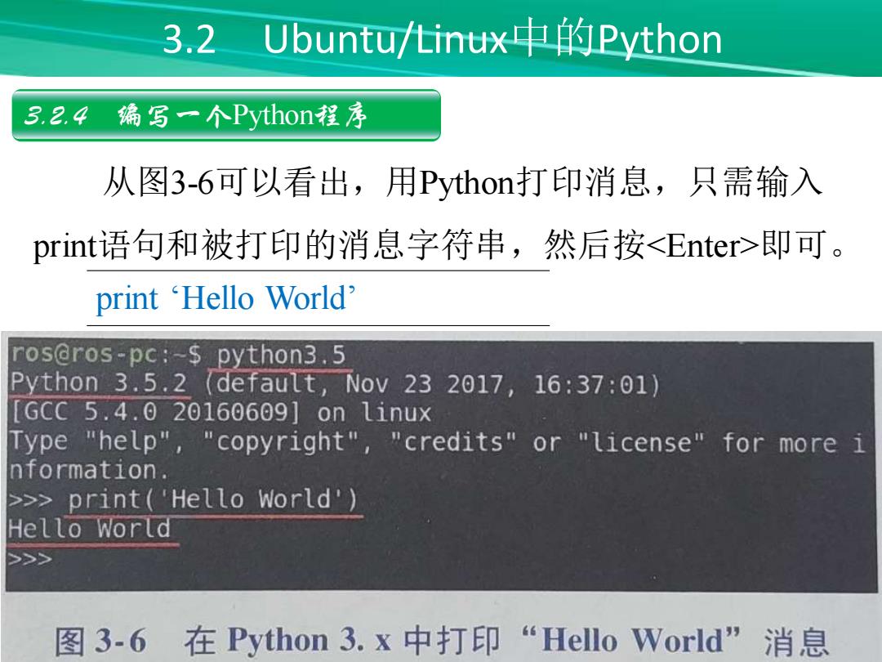Click the terminal command print('Hello World')
Image resolution: width=882 pixels, height=662 pixels.
(212, 499)
